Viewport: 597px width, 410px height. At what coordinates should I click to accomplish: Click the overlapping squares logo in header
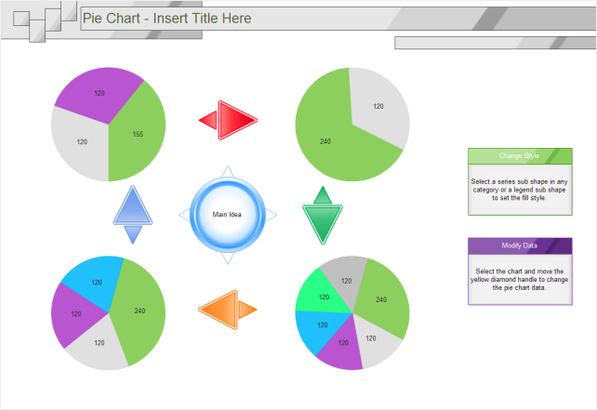[45, 21]
